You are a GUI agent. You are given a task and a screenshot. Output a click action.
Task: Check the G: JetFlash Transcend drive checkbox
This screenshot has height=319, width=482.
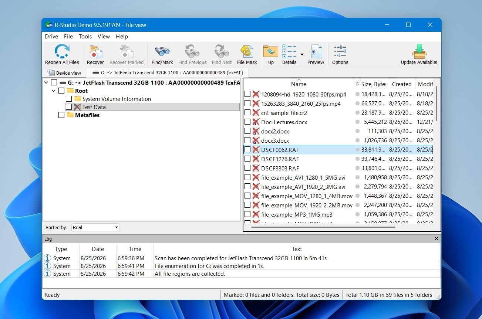(x=54, y=82)
